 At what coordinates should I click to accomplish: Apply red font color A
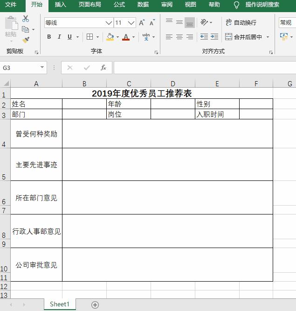tap(126, 37)
